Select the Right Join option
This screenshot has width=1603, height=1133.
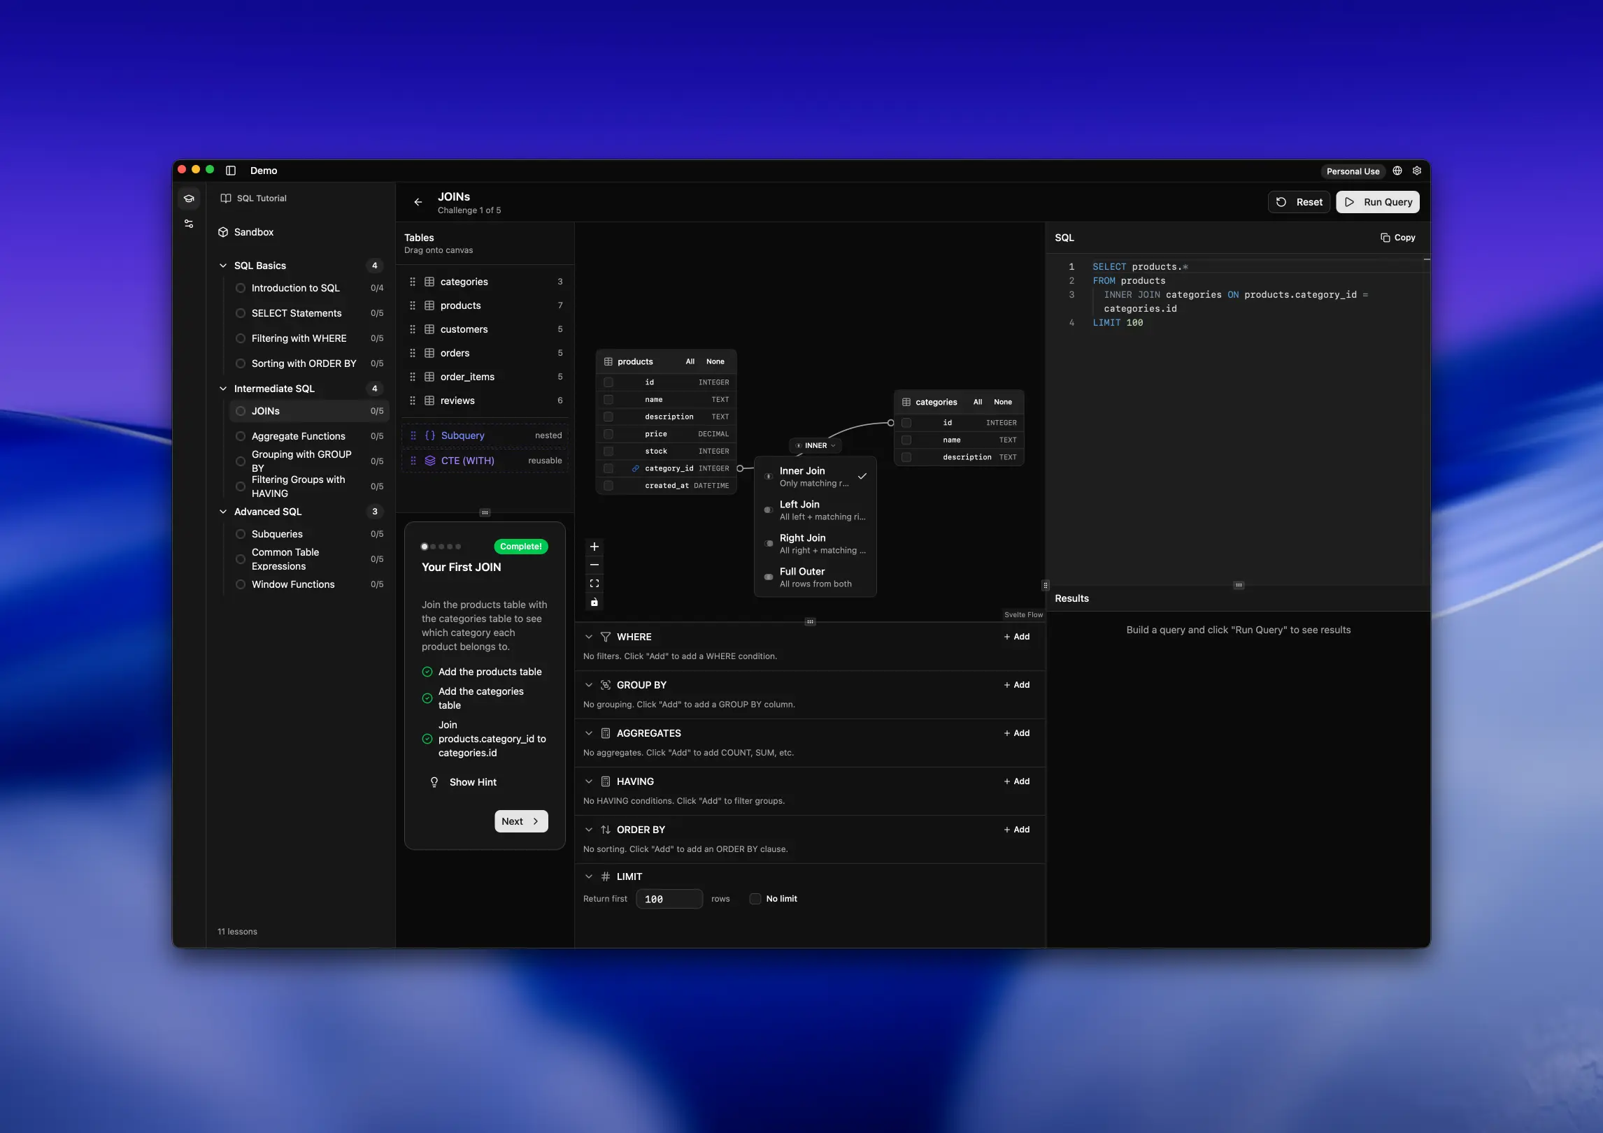click(x=815, y=543)
